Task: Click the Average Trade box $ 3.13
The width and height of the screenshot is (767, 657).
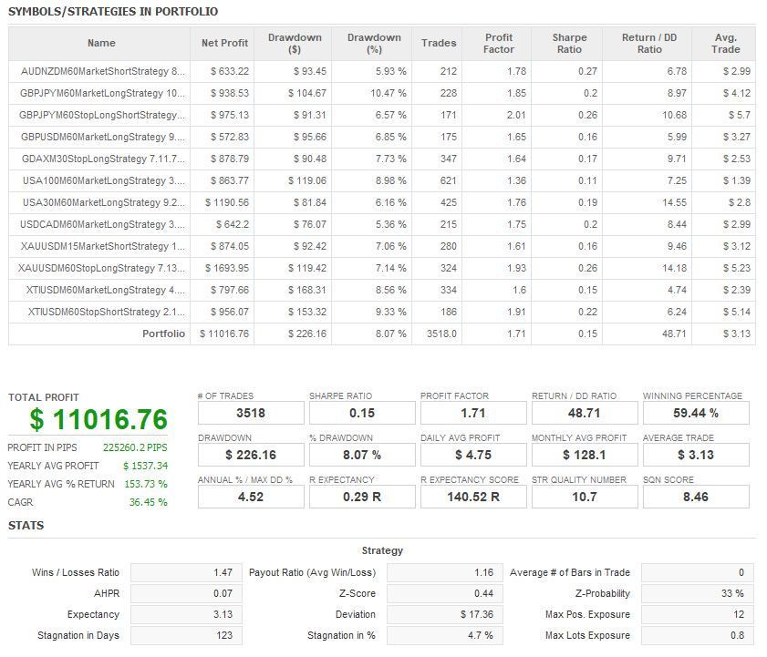Action: click(696, 455)
